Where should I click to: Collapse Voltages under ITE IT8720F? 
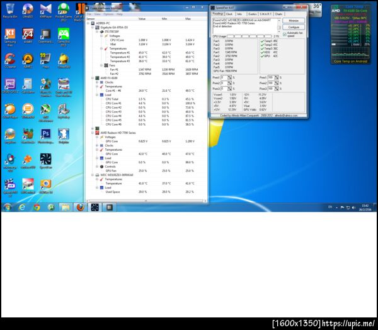point(101,36)
